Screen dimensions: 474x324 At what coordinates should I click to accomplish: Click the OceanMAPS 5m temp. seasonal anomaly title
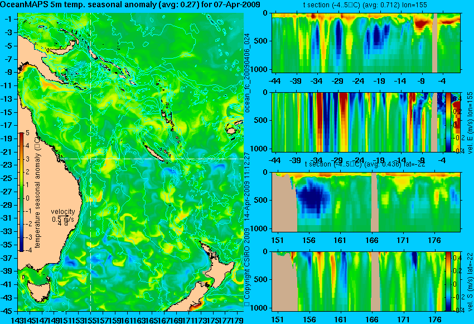[x=130, y=5]
